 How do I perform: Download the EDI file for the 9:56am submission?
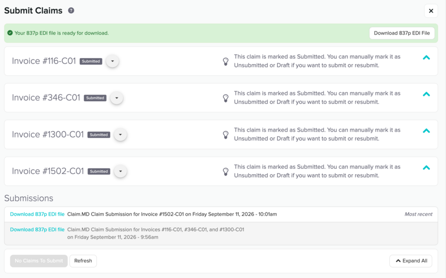pos(37,229)
